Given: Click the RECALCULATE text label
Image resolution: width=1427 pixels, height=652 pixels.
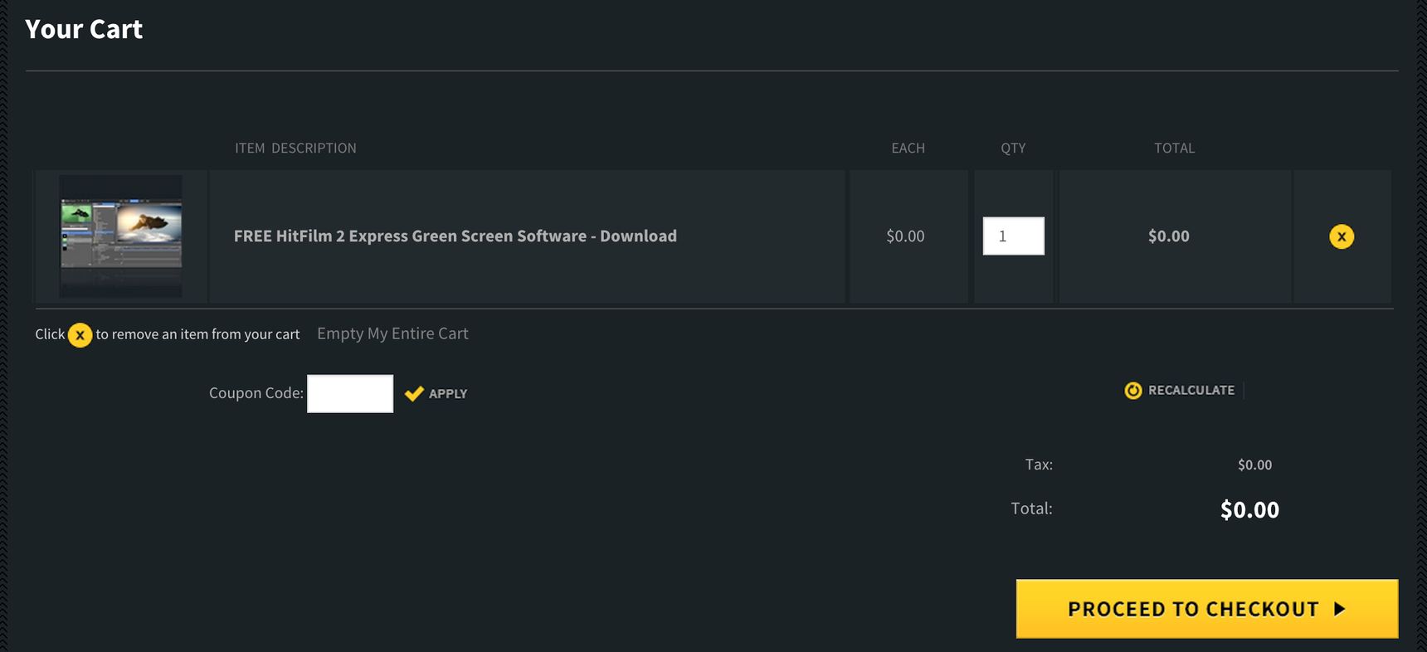Looking at the screenshot, I should pos(1191,390).
